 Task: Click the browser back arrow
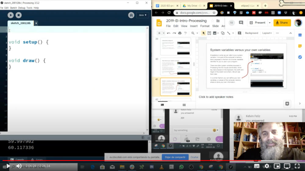click(156, 13)
